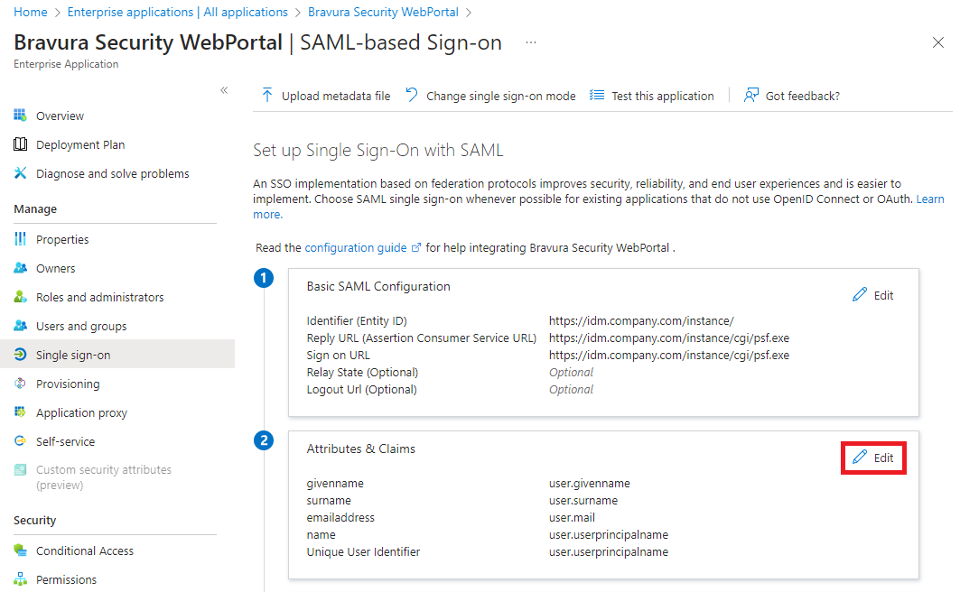Viewport: 960px width, 592px height.
Task: Go to Enterprise applications | All applications
Action: tap(177, 12)
